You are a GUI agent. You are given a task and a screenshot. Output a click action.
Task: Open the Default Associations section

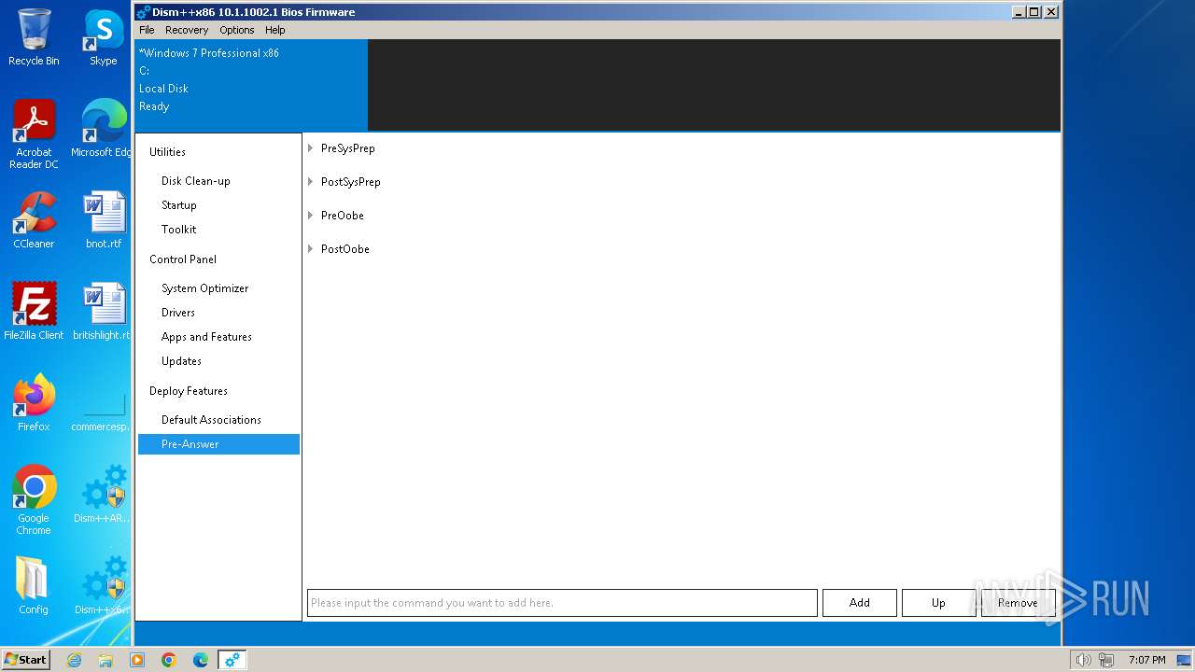point(218,420)
